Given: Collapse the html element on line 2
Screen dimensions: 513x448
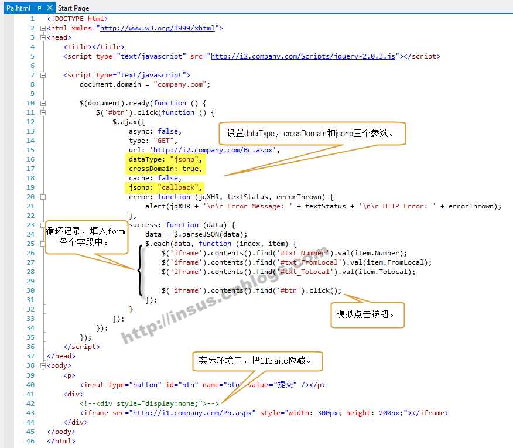Looking at the screenshot, I should pos(43,29).
